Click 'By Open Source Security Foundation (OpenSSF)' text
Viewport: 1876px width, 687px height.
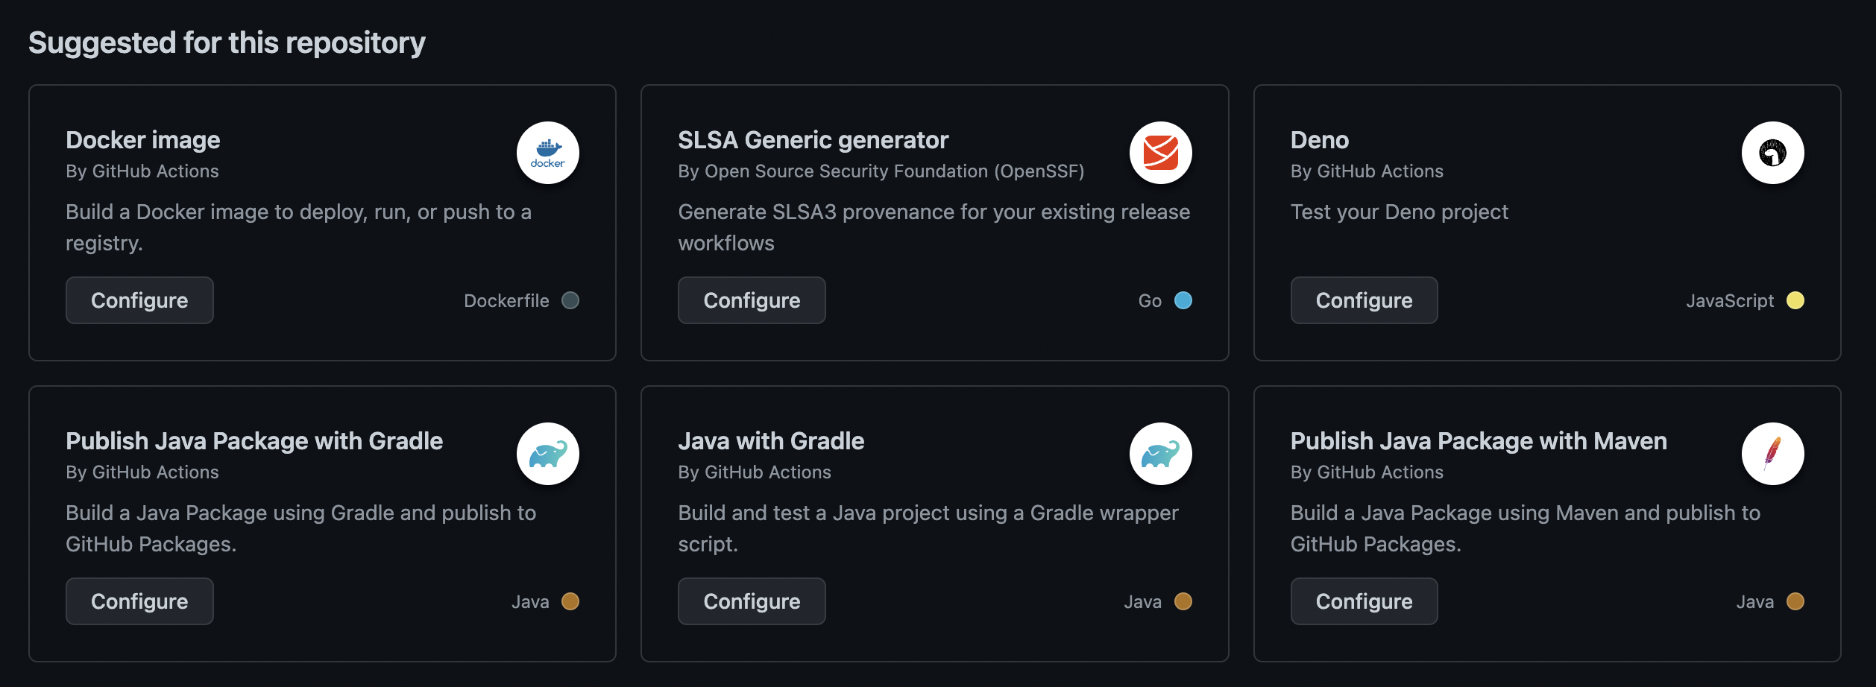881,171
